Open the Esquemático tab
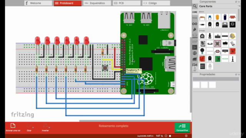Viewport: 246px width, 138px height. [97, 3]
